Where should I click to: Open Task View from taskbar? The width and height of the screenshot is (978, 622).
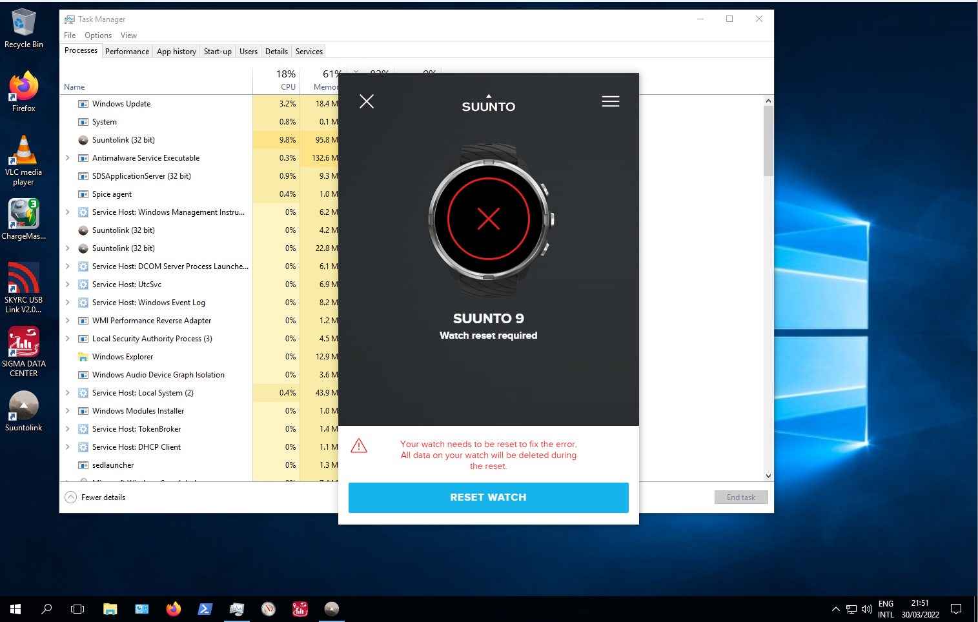[77, 609]
